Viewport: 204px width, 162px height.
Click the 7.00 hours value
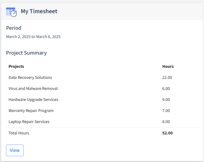click(166, 111)
